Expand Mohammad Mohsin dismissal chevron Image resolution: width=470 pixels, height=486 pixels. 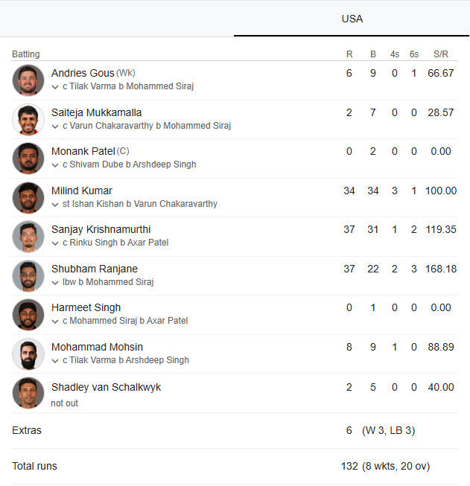55,361
